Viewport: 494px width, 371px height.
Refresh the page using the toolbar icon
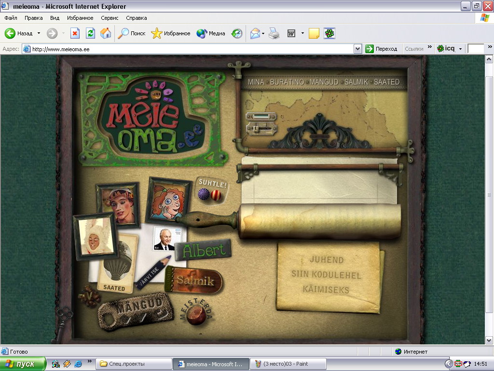(90, 33)
